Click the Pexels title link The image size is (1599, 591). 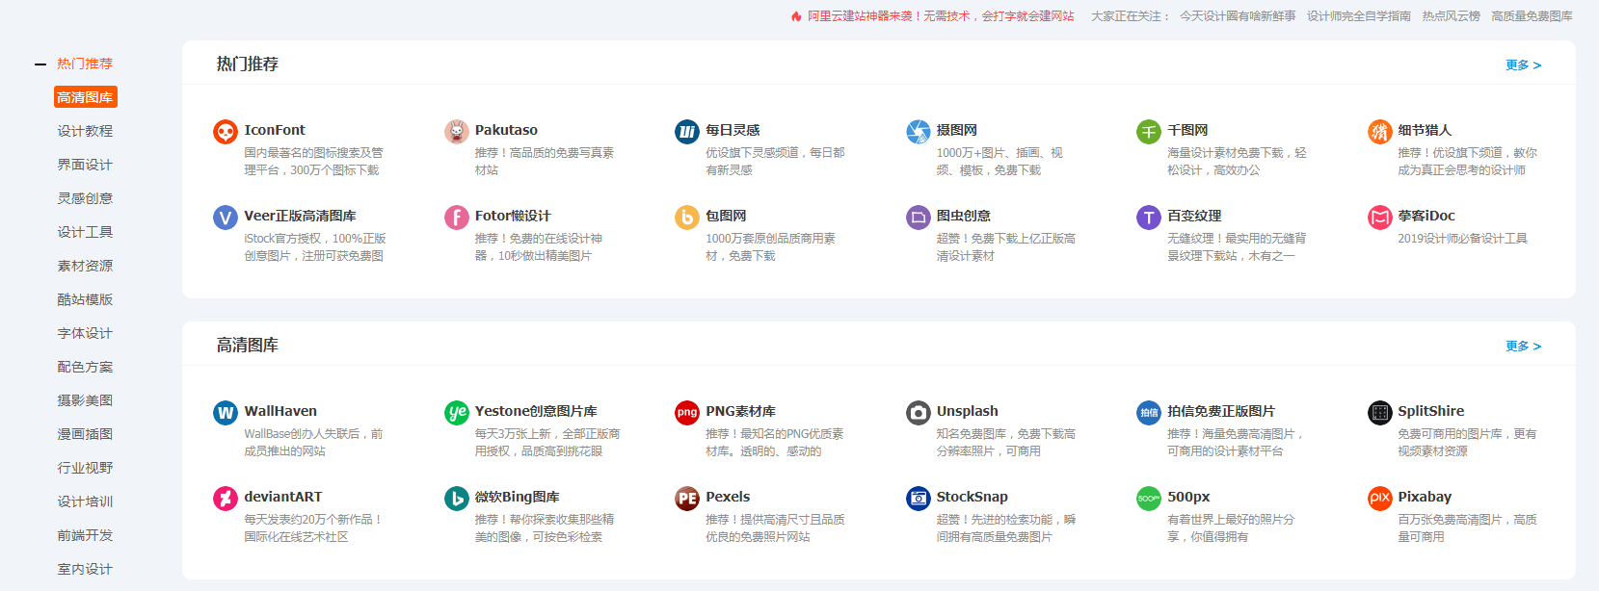tap(728, 497)
